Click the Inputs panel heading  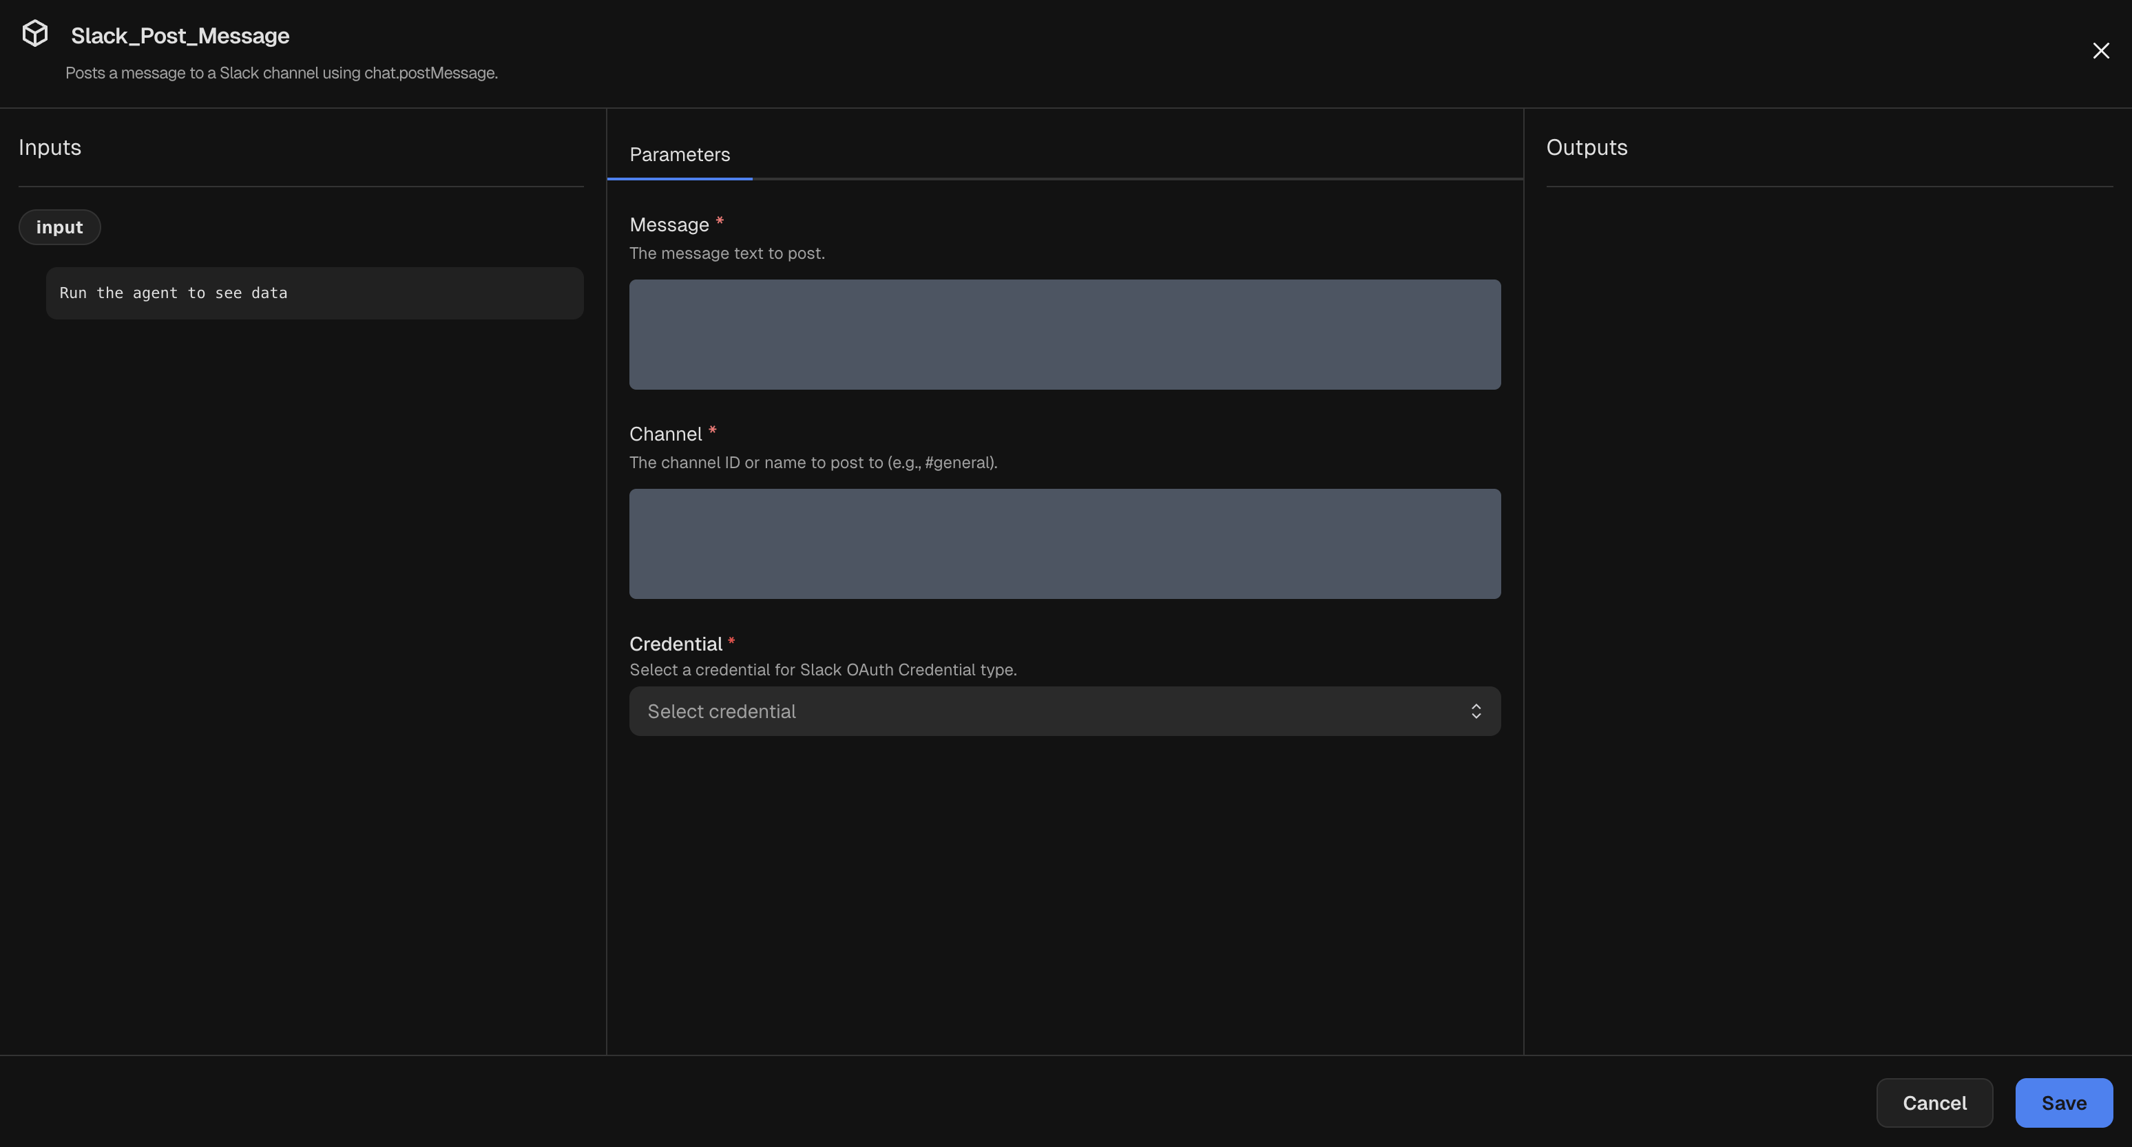[50, 147]
